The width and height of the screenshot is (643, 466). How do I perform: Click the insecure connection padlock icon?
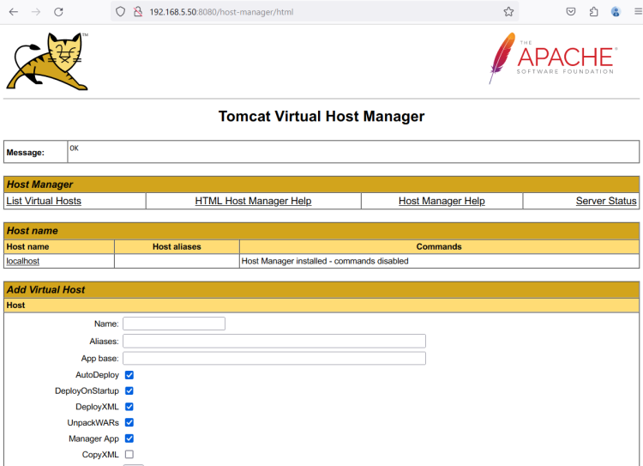pos(138,12)
